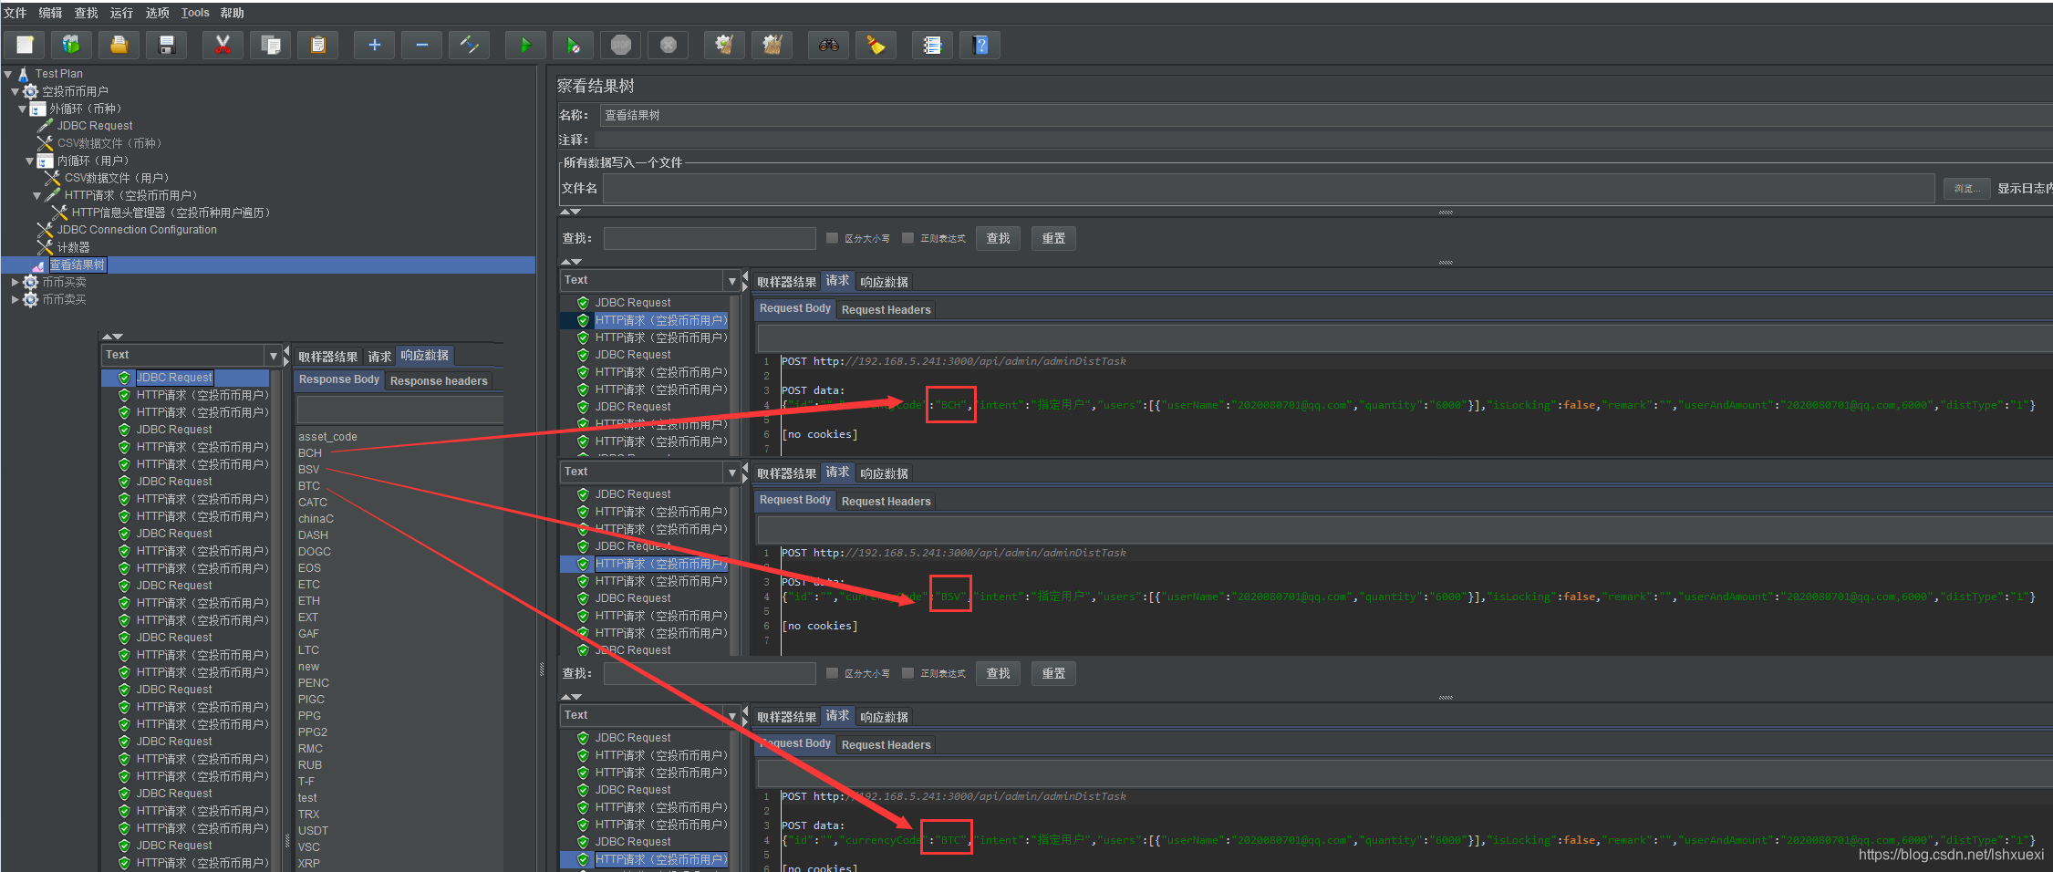Image resolution: width=2053 pixels, height=872 pixels.
Task: Open the 编辑 menu
Action: pyautogui.click(x=51, y=13)
